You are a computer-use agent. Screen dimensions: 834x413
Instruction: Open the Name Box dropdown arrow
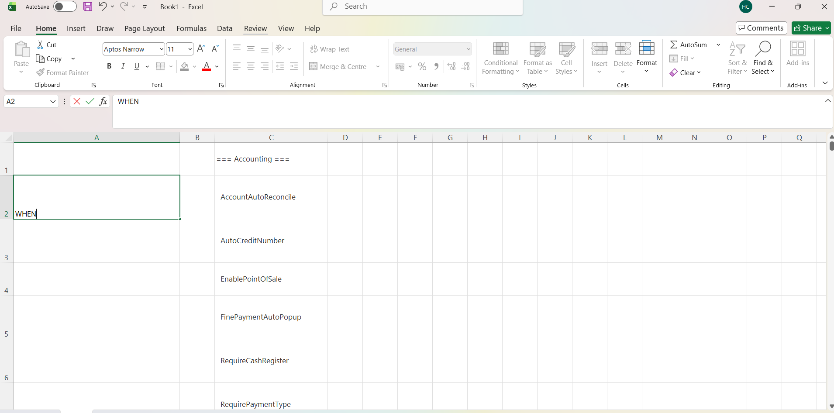[53, 102]
